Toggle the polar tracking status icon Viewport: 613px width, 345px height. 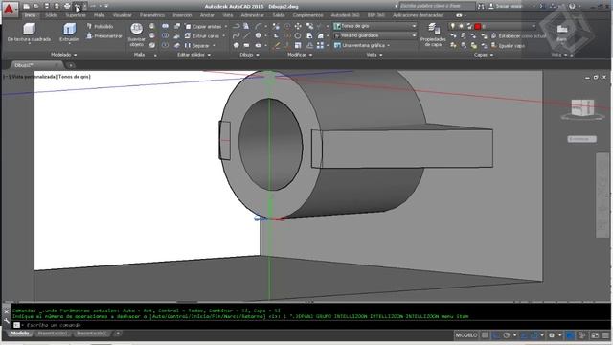[507, 335]
